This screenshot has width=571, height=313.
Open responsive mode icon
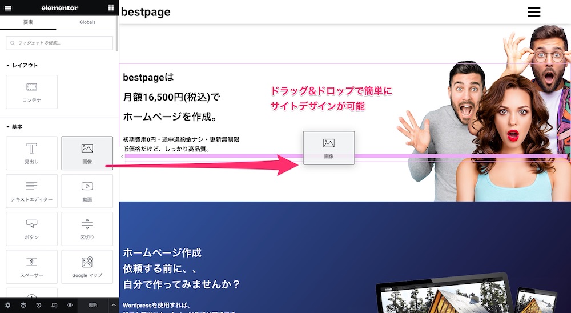click(54, 306)
